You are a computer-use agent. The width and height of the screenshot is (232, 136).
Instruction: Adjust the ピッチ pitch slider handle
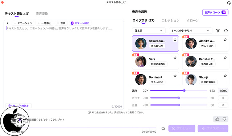pyautogui.click(x=179, y=98)
